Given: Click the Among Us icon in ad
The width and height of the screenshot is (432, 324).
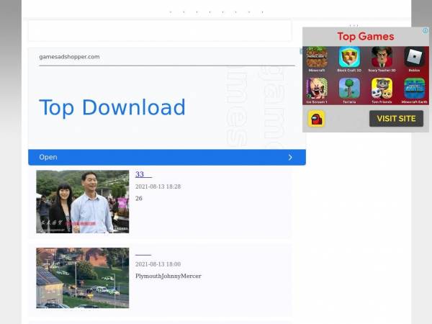Looking at the screenshot, I should [316, 119].
